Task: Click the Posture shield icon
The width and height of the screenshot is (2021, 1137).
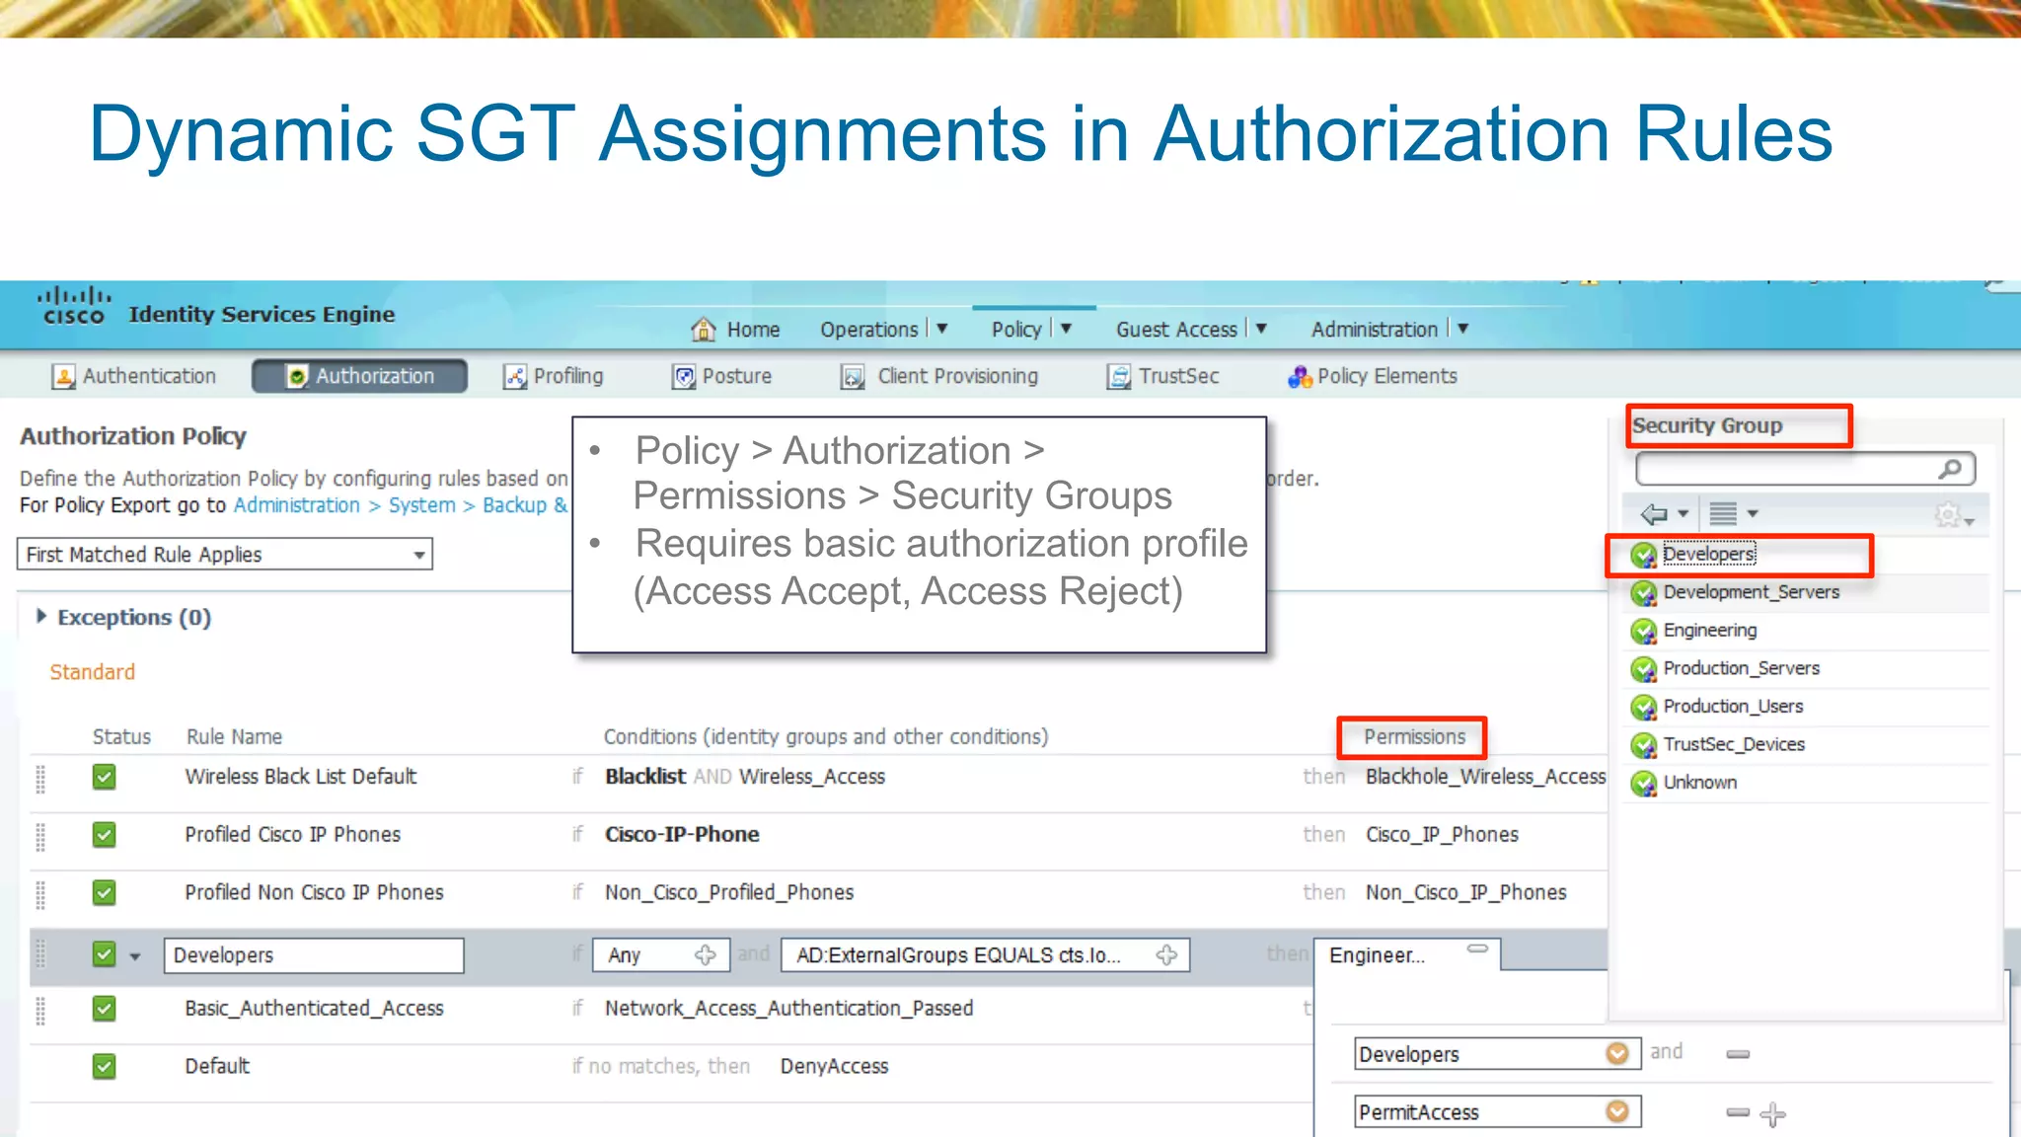Action: pyautogui.click(x=684, y=377)
